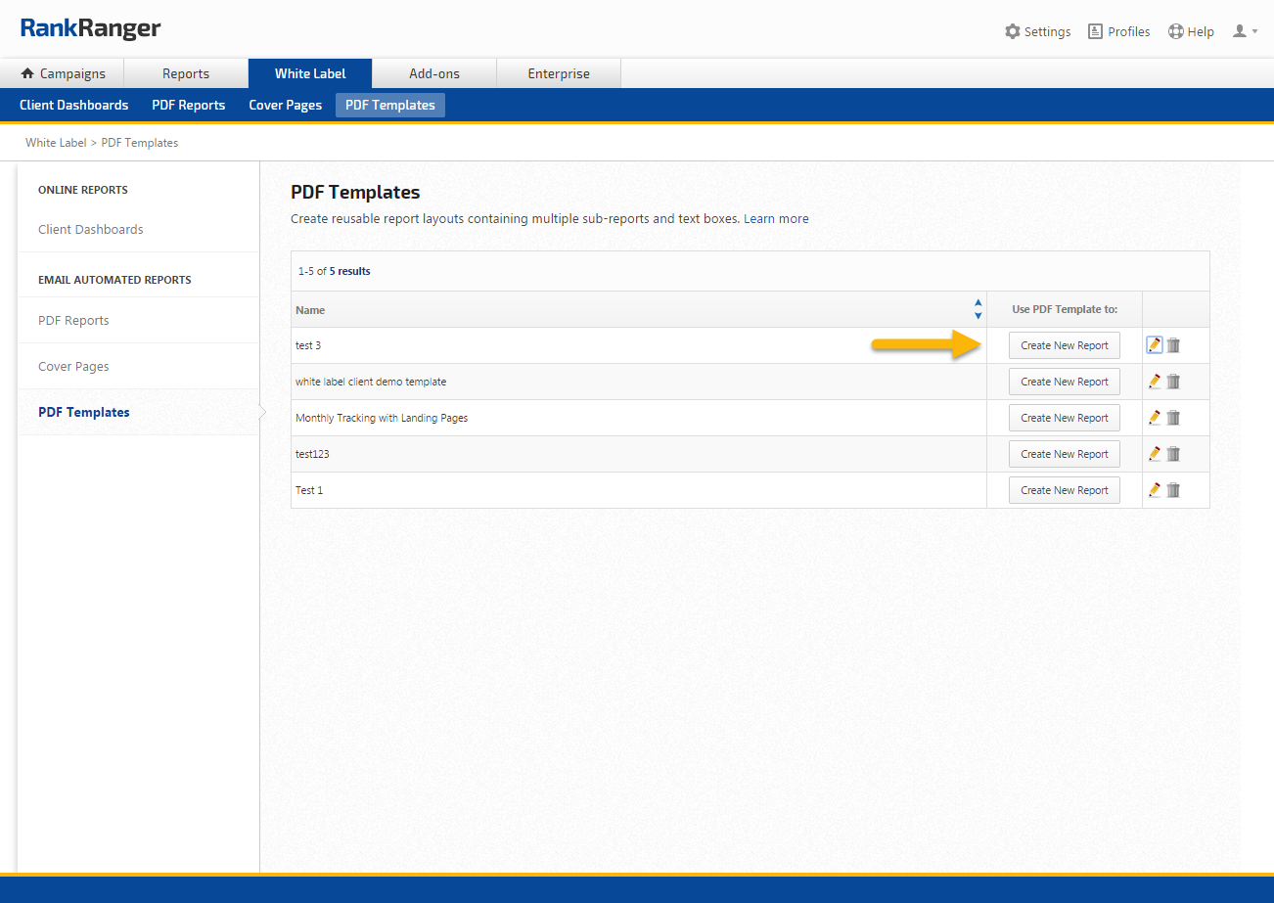Delete the Test 1 template

click(x=1173, y=490)
